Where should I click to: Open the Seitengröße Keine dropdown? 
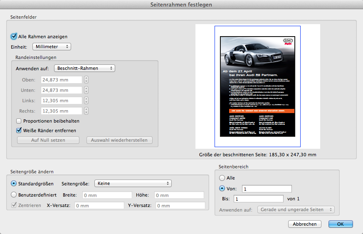click(x=133, y=183)
